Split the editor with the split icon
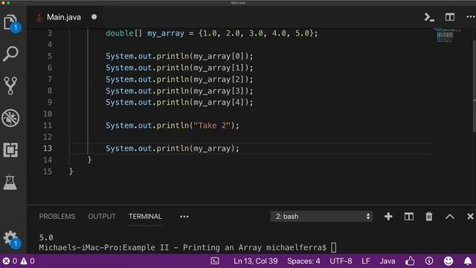Screen dimensions: 476x268 pos(449,17)
